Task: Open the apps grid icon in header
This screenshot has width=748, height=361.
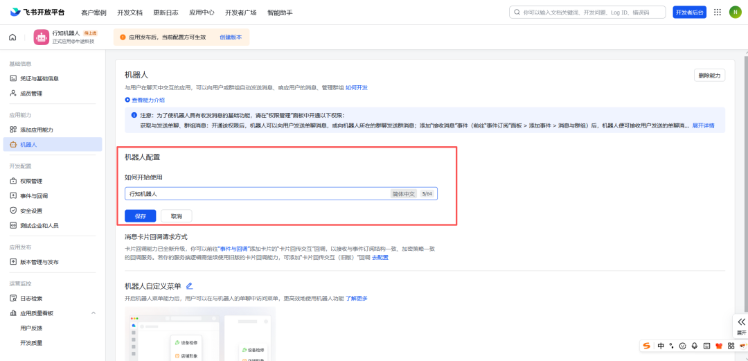Action: (x=717, y=12)
